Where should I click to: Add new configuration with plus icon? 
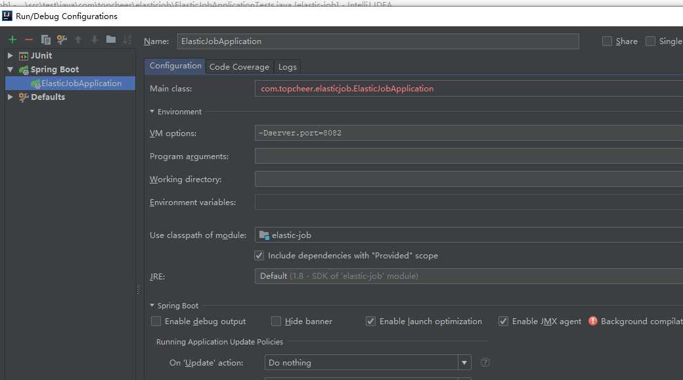click(x=12, y=39)
